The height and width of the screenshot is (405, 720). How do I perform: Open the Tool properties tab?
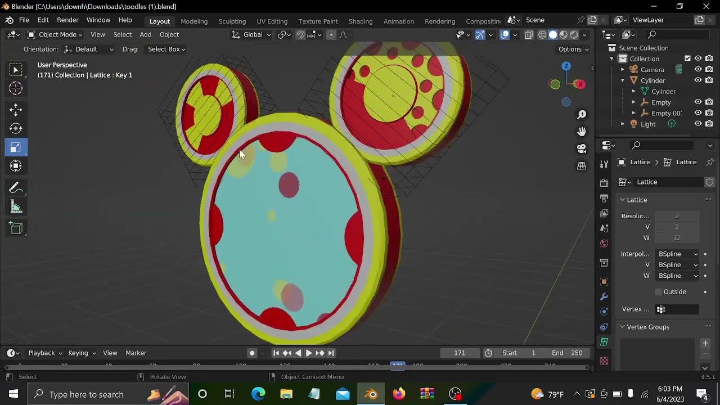click(x=604, y=164)
